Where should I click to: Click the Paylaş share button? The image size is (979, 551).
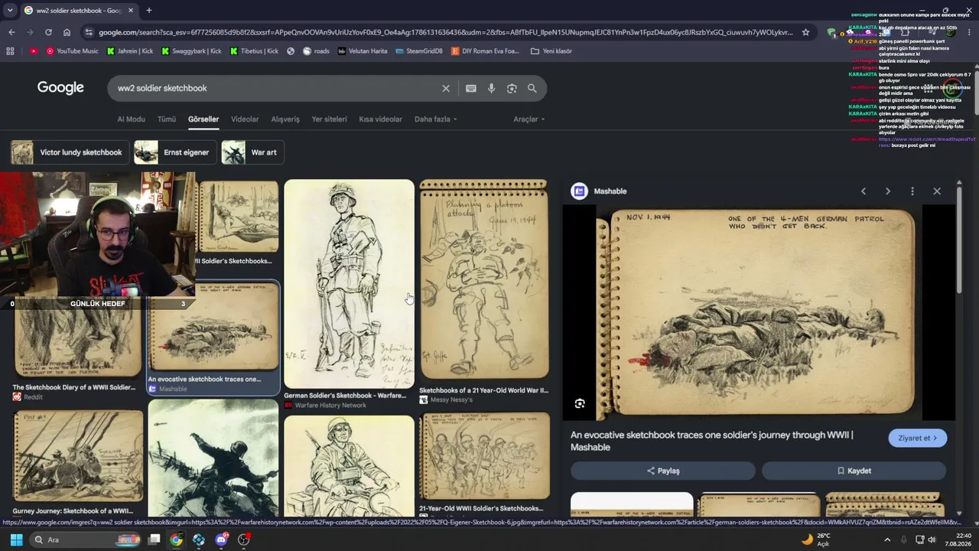[663, 471]
